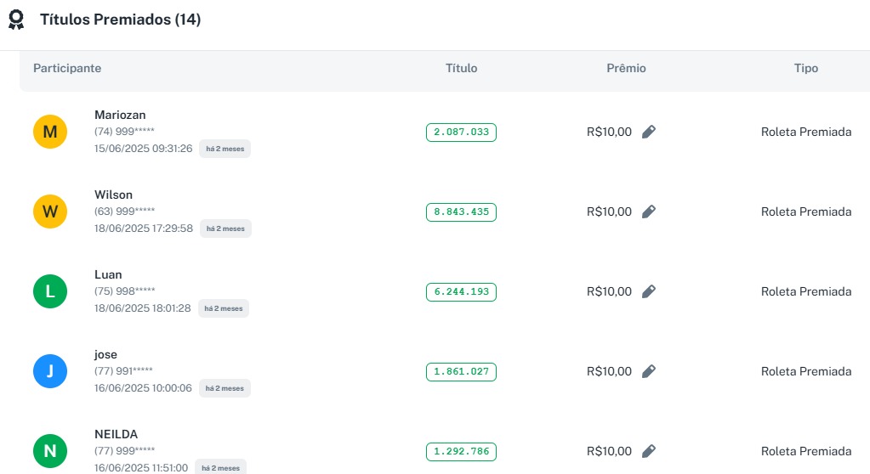Click the title badge 1.861.027

(461, 371)
